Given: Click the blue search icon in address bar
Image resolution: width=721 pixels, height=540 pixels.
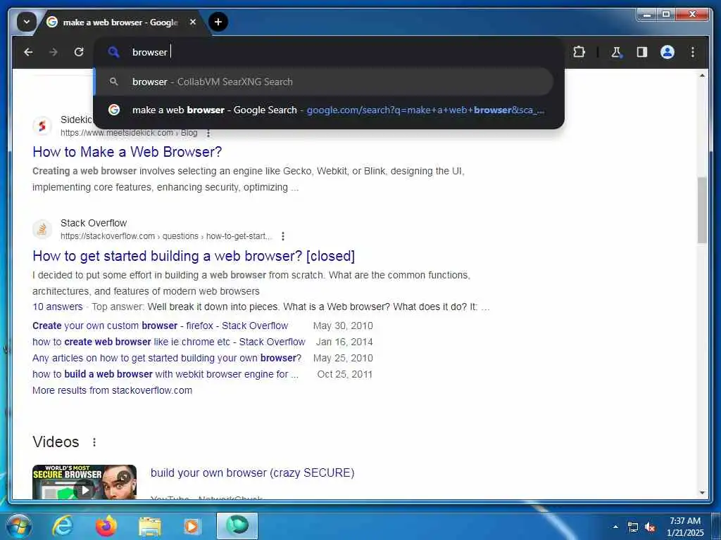Looking at the screenshot, I should 113,52.
